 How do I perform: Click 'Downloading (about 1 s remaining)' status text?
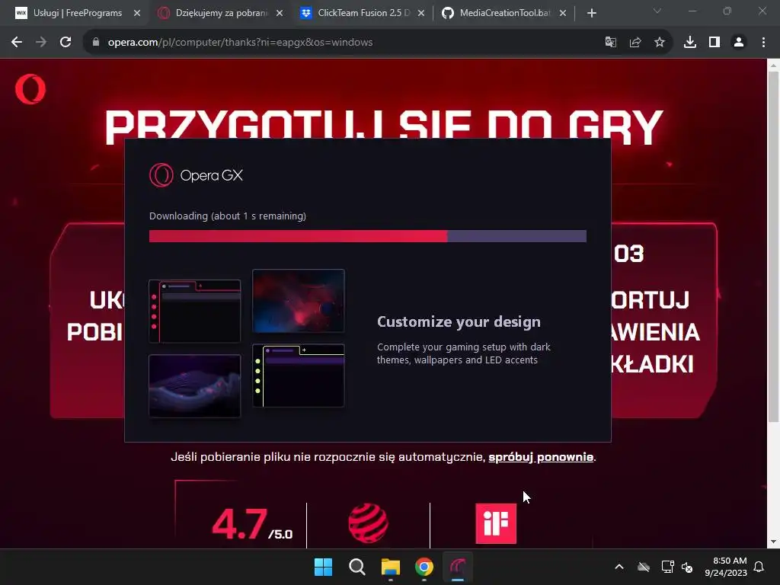pyautogui.click(x=227, y=216)
